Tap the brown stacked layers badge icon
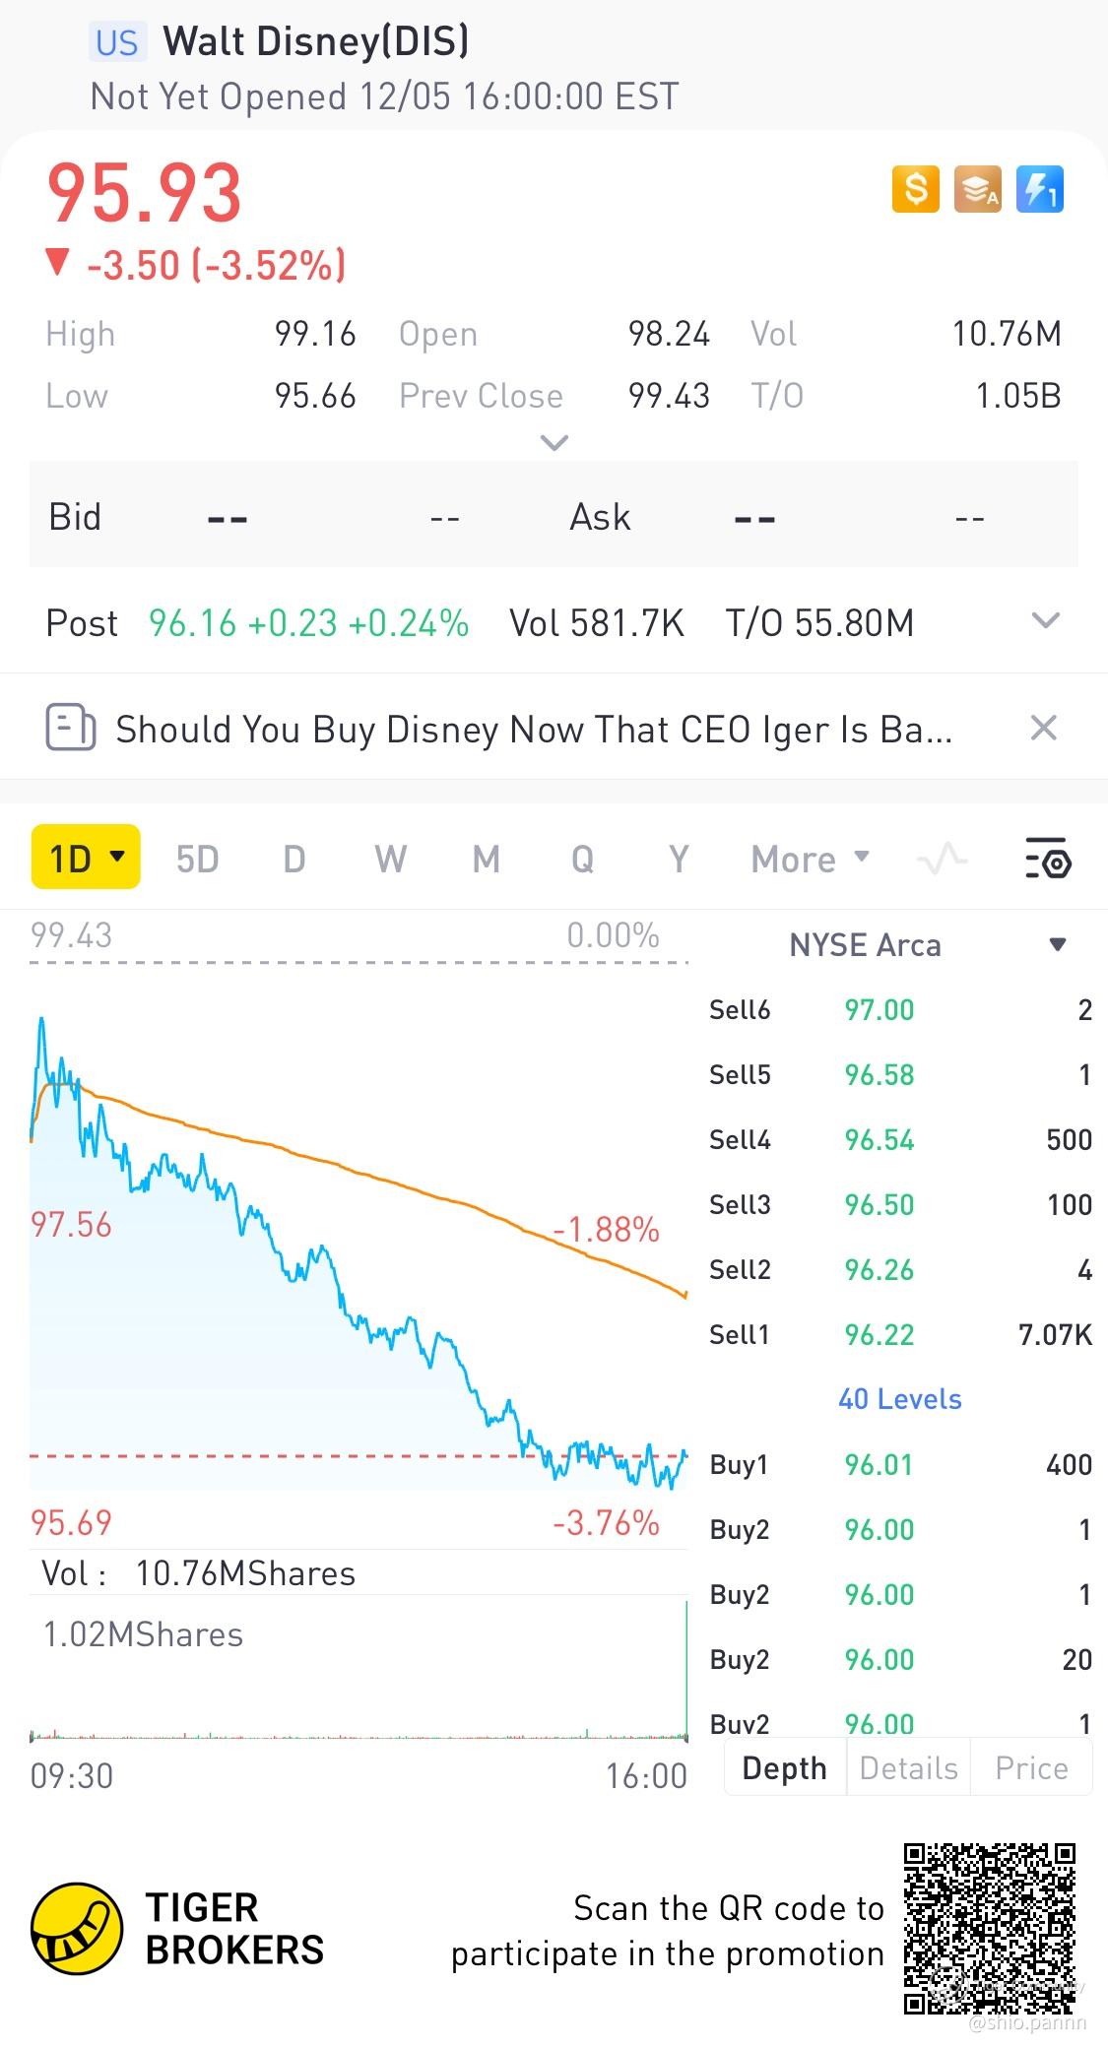 pos(977,188)
